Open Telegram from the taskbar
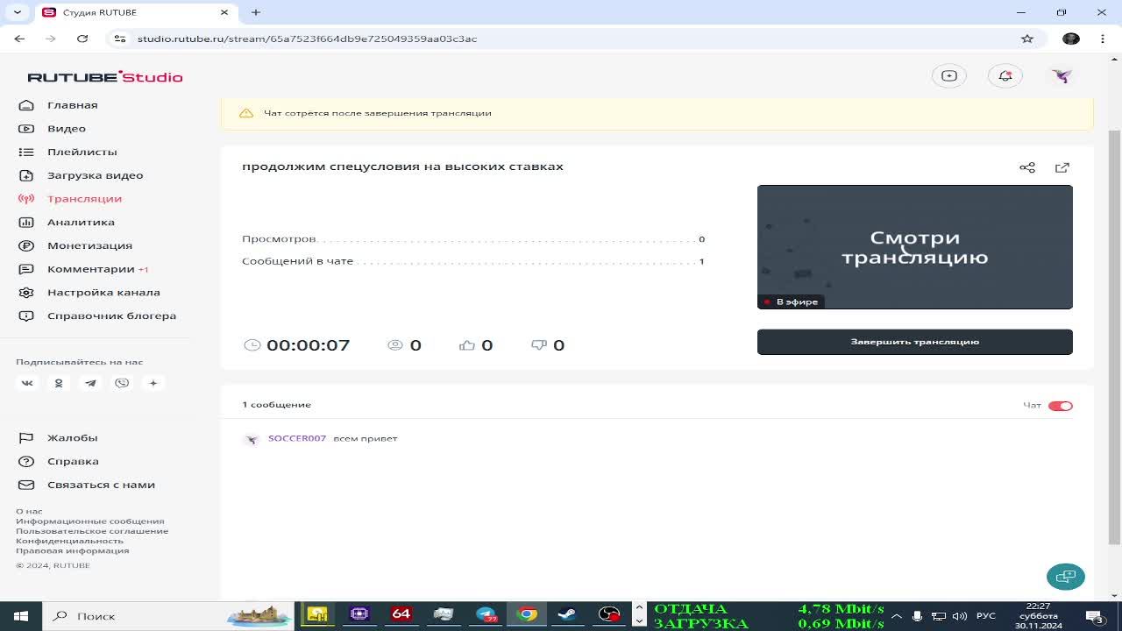This screenshot has width=1122, height=631. (x=486, y=615)
